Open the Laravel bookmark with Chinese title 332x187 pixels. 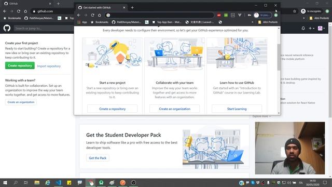[200, 22]
